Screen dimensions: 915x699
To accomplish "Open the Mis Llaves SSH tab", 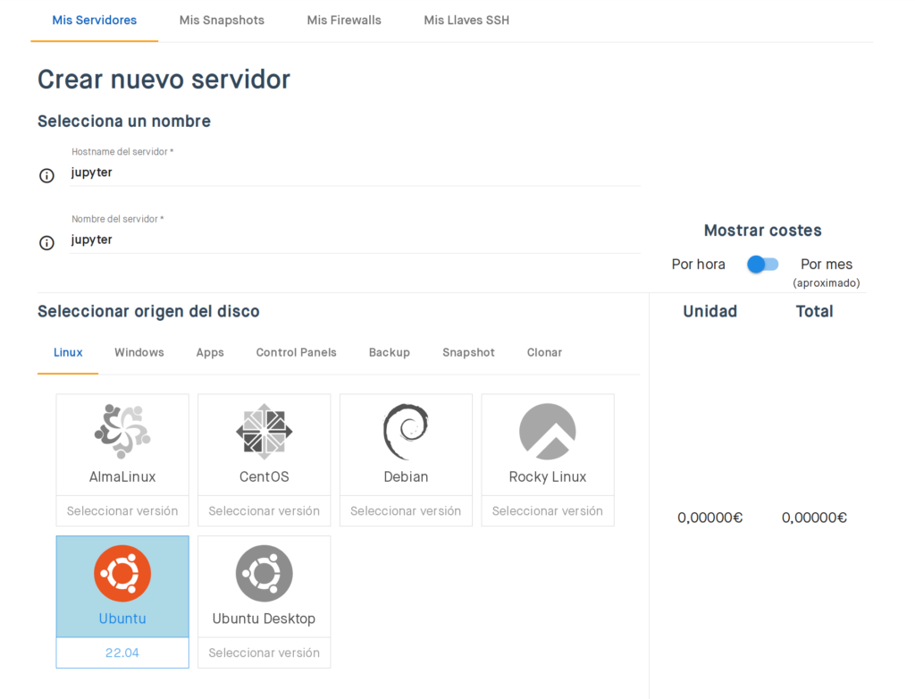I will point(466,21).
